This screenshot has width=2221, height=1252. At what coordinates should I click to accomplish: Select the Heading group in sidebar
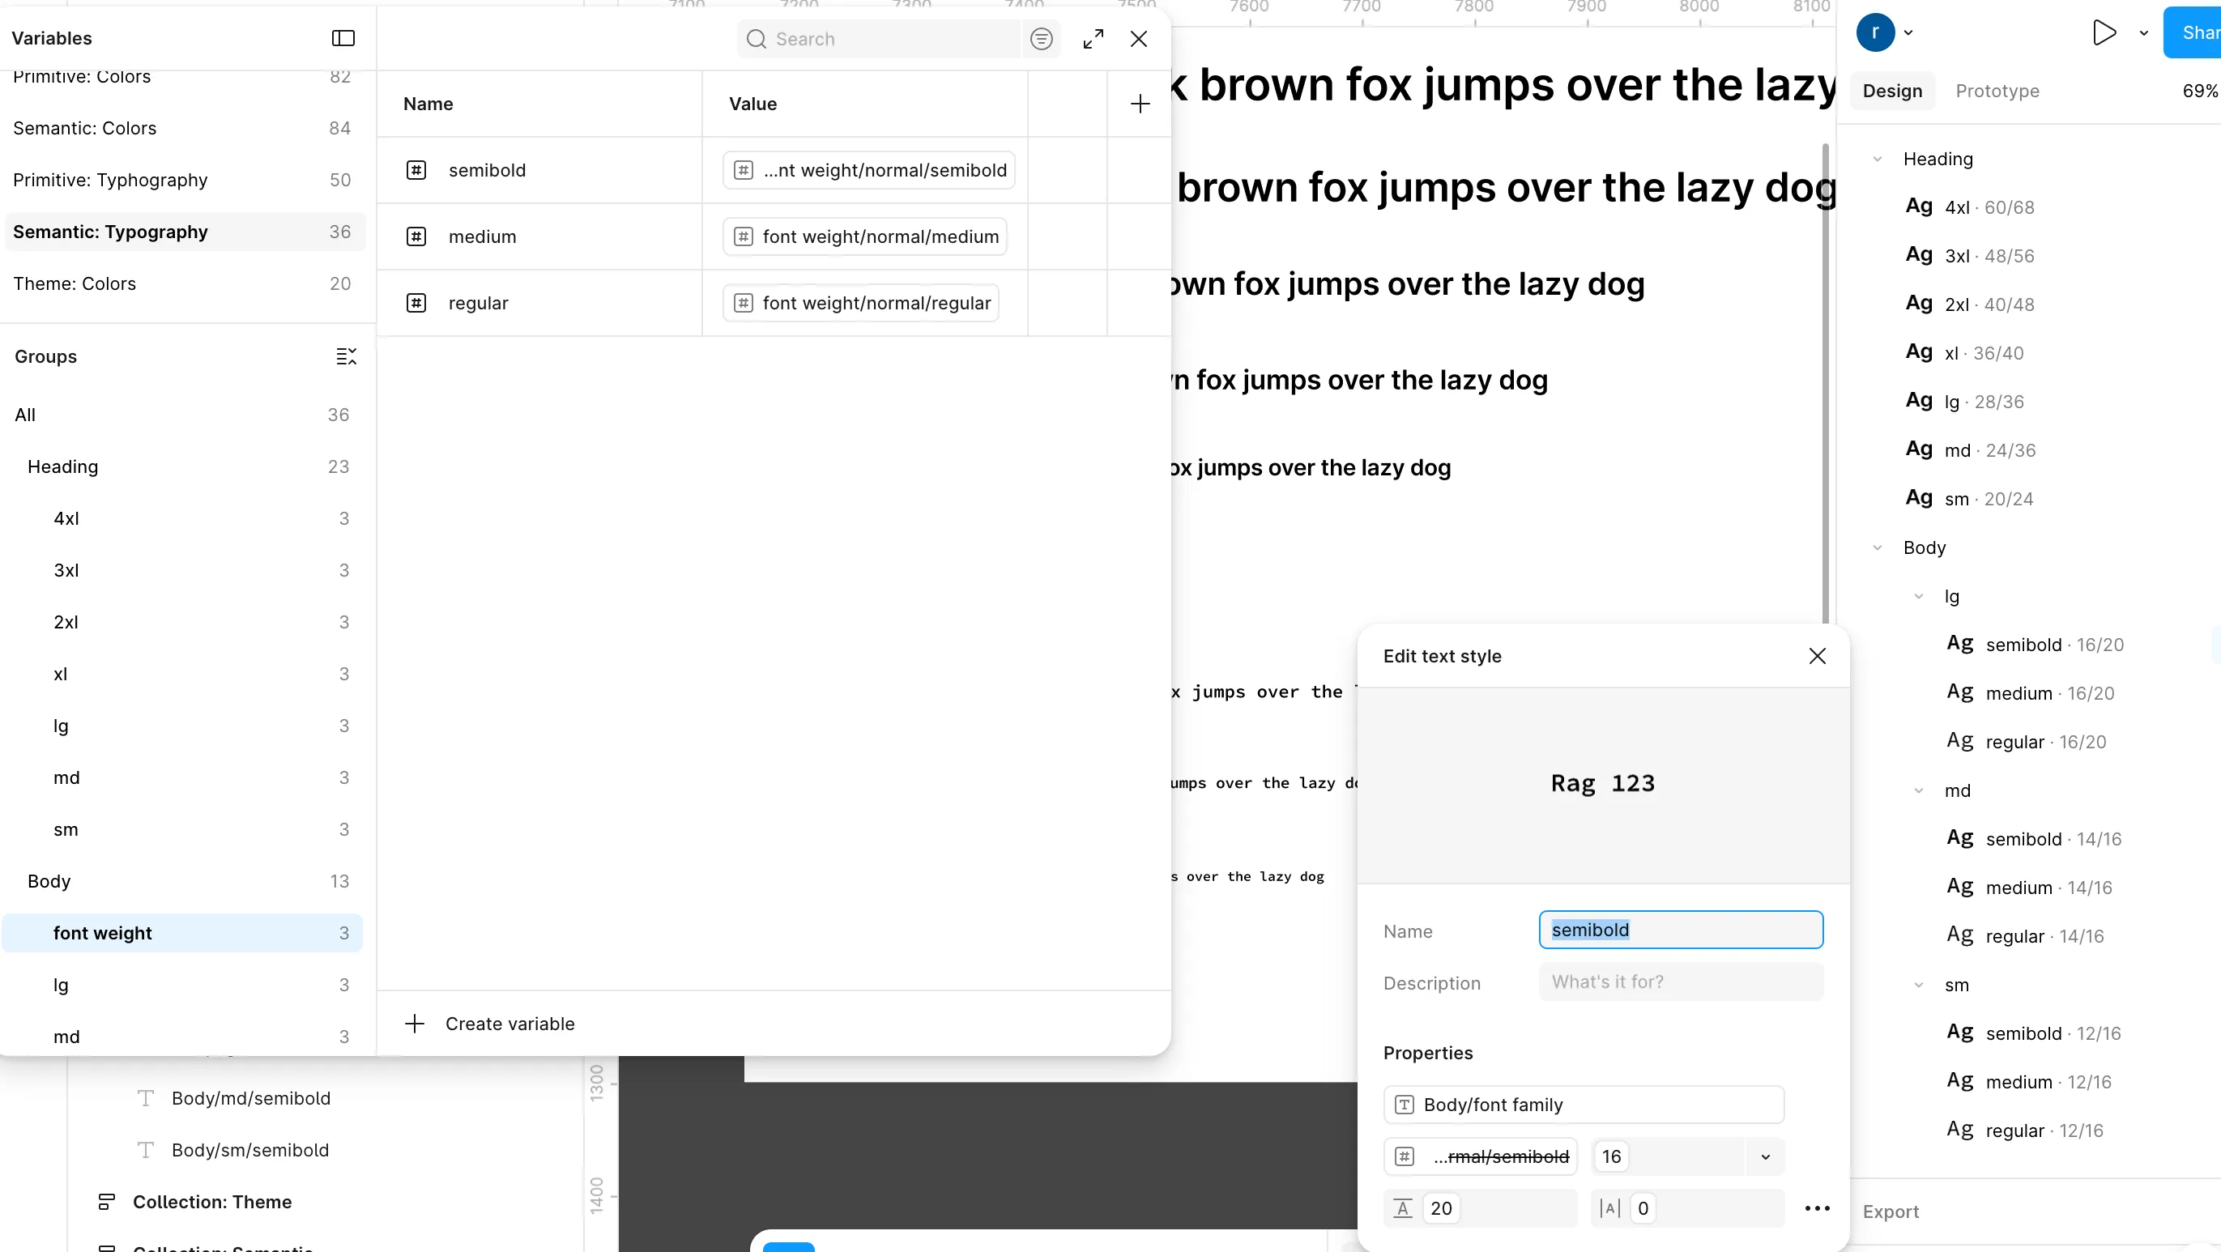(x=63, y=466)
